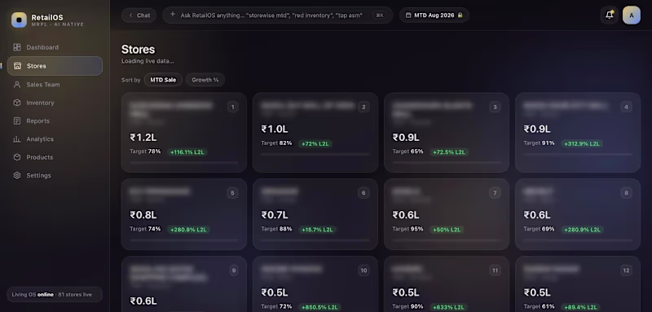Select the Stores sidebar item

55,66
